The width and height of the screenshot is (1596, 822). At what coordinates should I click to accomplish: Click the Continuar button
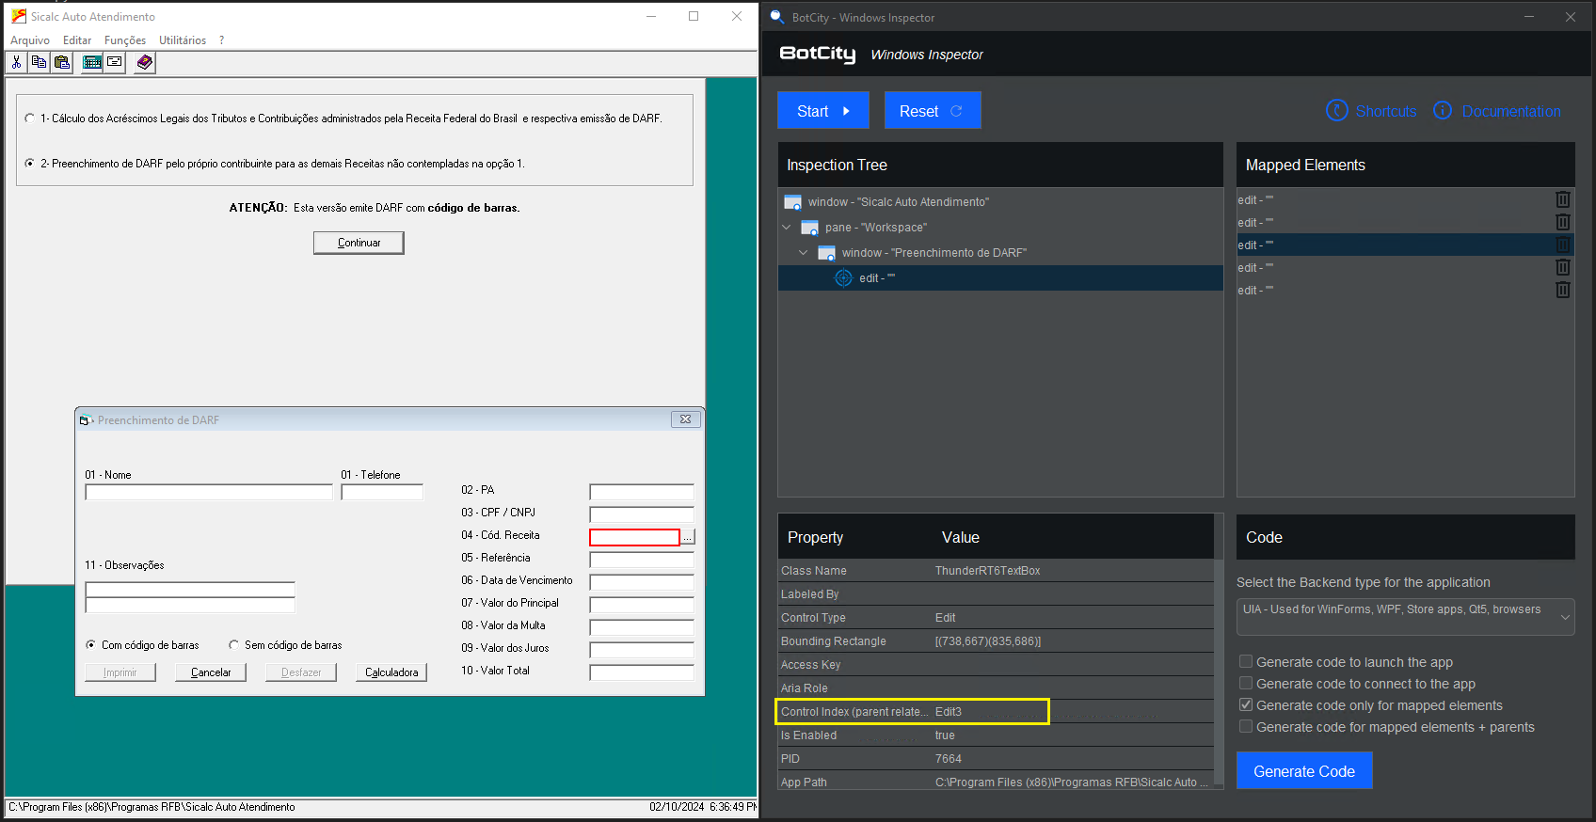pyautogui.click(x=359, y=243)
